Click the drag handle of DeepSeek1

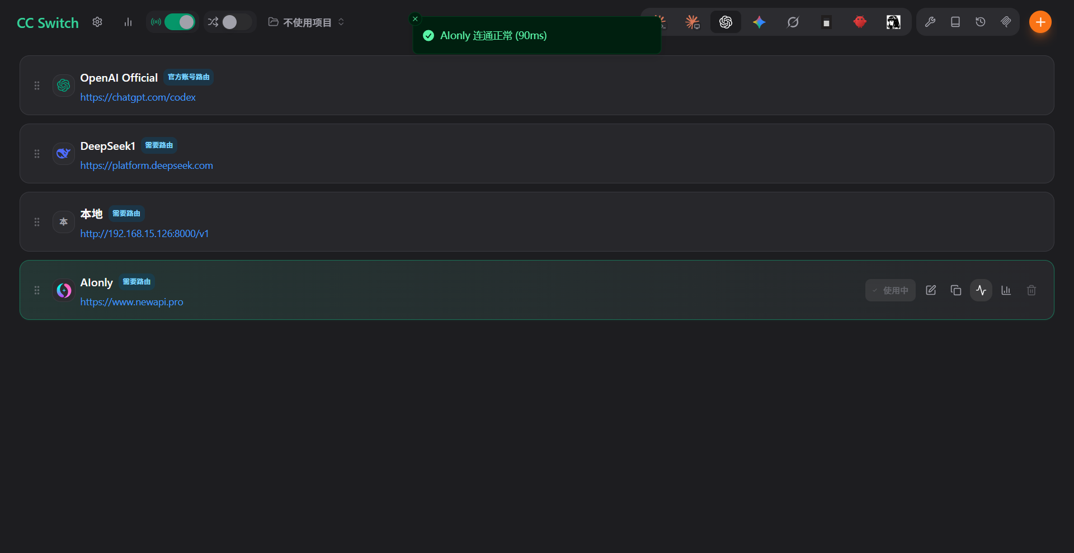[37, 154]
